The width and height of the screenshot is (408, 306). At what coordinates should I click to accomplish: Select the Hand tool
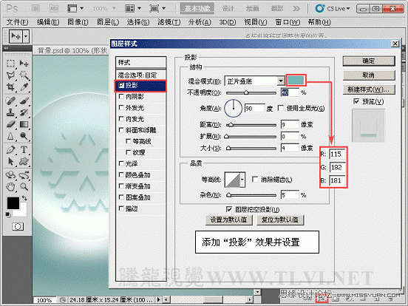(x=10, y=186)
